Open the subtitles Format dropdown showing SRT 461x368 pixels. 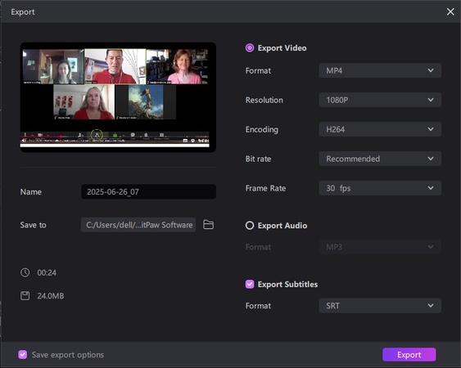(380, 306)
